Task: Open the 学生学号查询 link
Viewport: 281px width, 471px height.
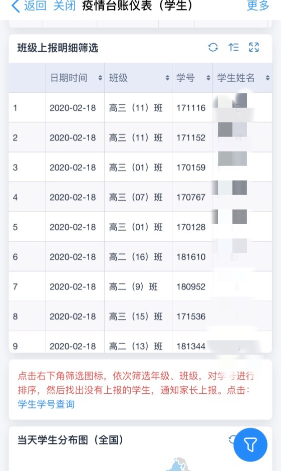Action: tap(46, 404)
